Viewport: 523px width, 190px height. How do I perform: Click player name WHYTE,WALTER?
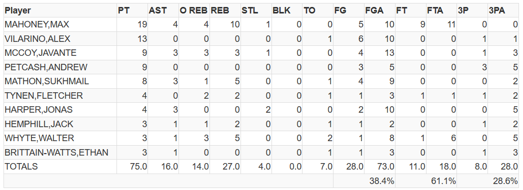pyautogui.click(x=39, y=138)
